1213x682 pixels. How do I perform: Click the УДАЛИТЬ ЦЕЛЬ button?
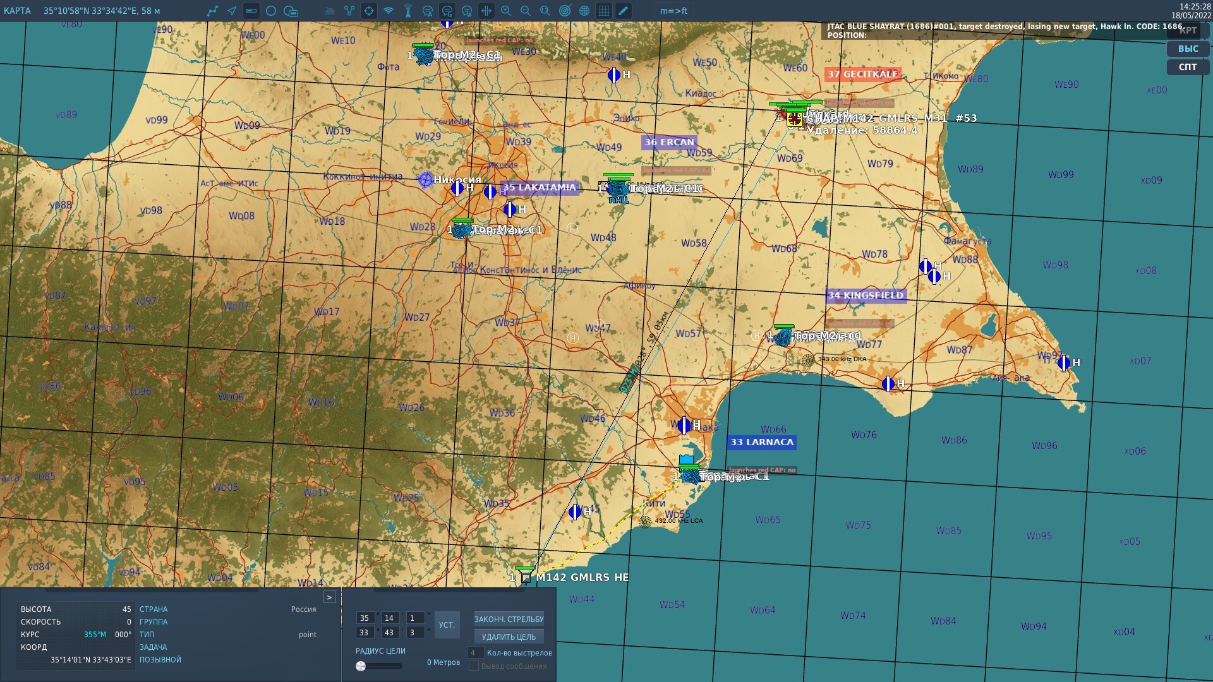(x=509, y=637)
